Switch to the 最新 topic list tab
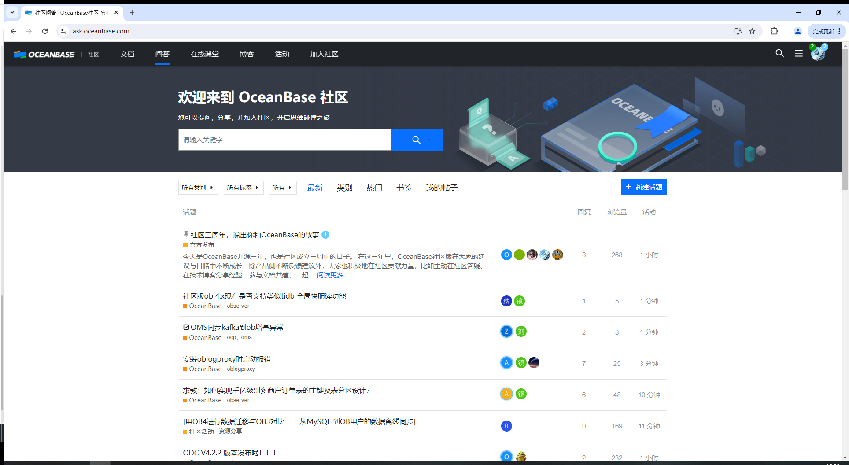849x465 pixels. click(x=315, y=188)
